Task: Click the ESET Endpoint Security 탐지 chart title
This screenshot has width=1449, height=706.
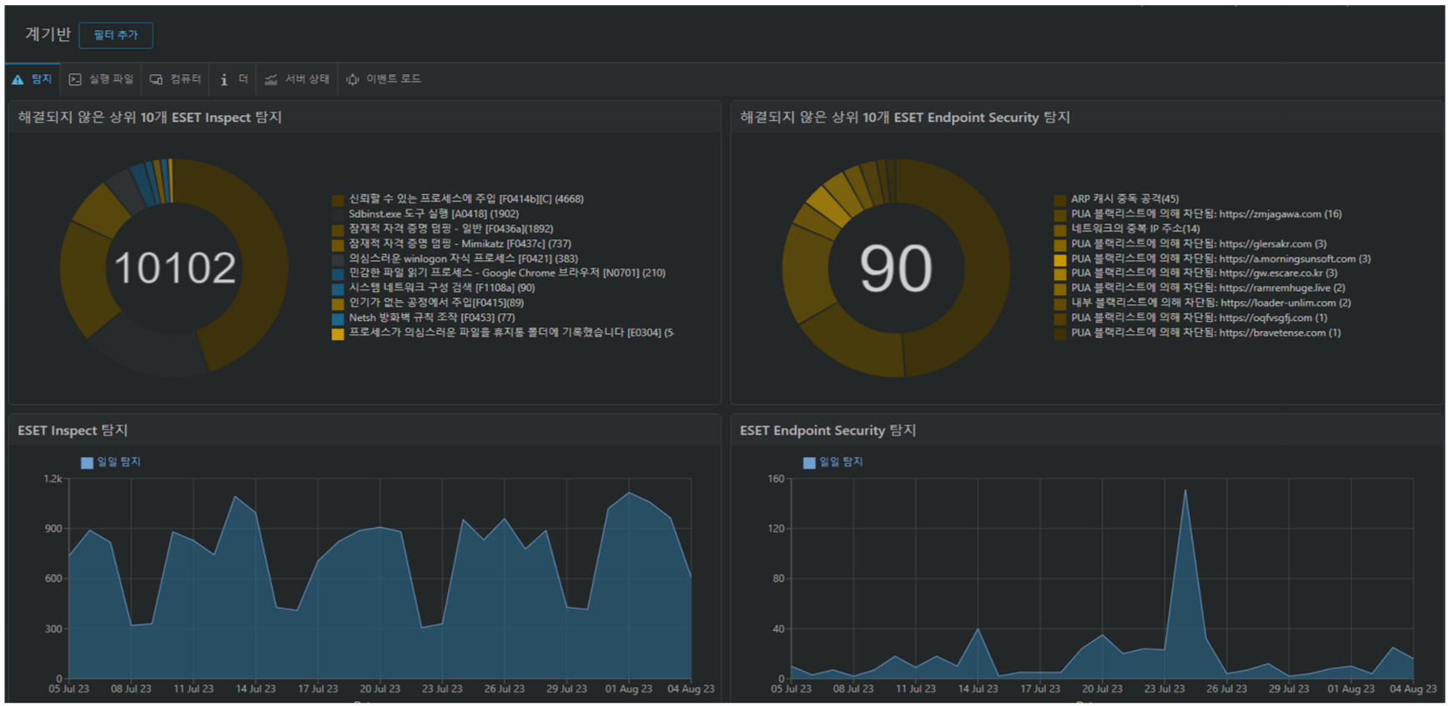Action: coord(828,430)
